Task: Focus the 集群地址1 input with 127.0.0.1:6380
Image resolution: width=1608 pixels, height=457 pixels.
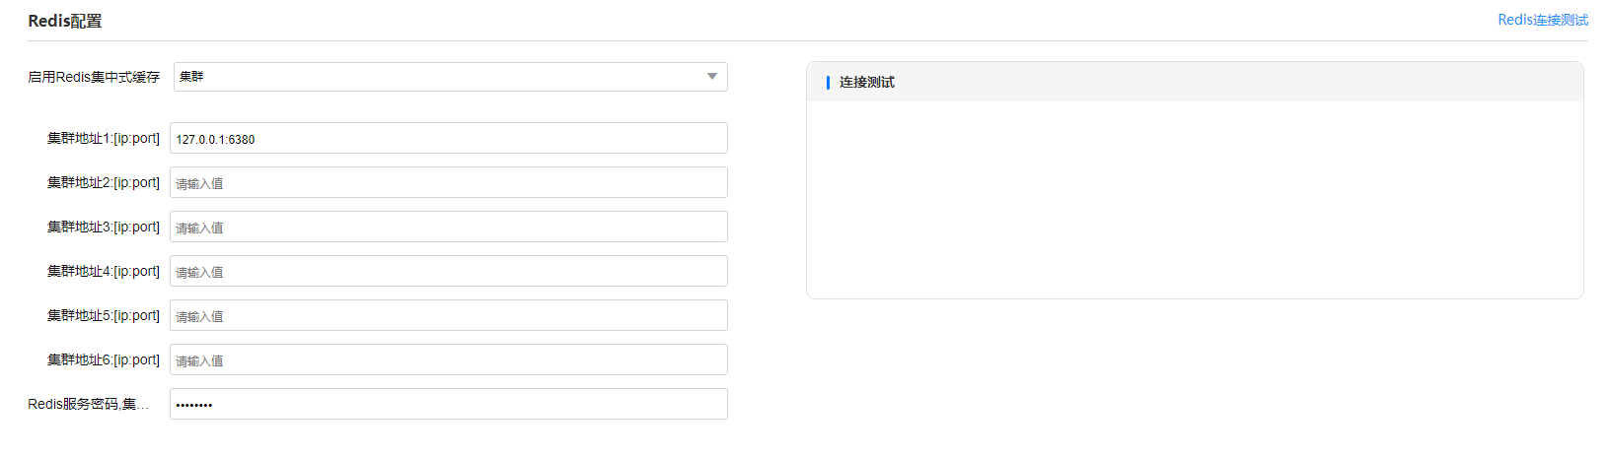Action: [448, 139]
